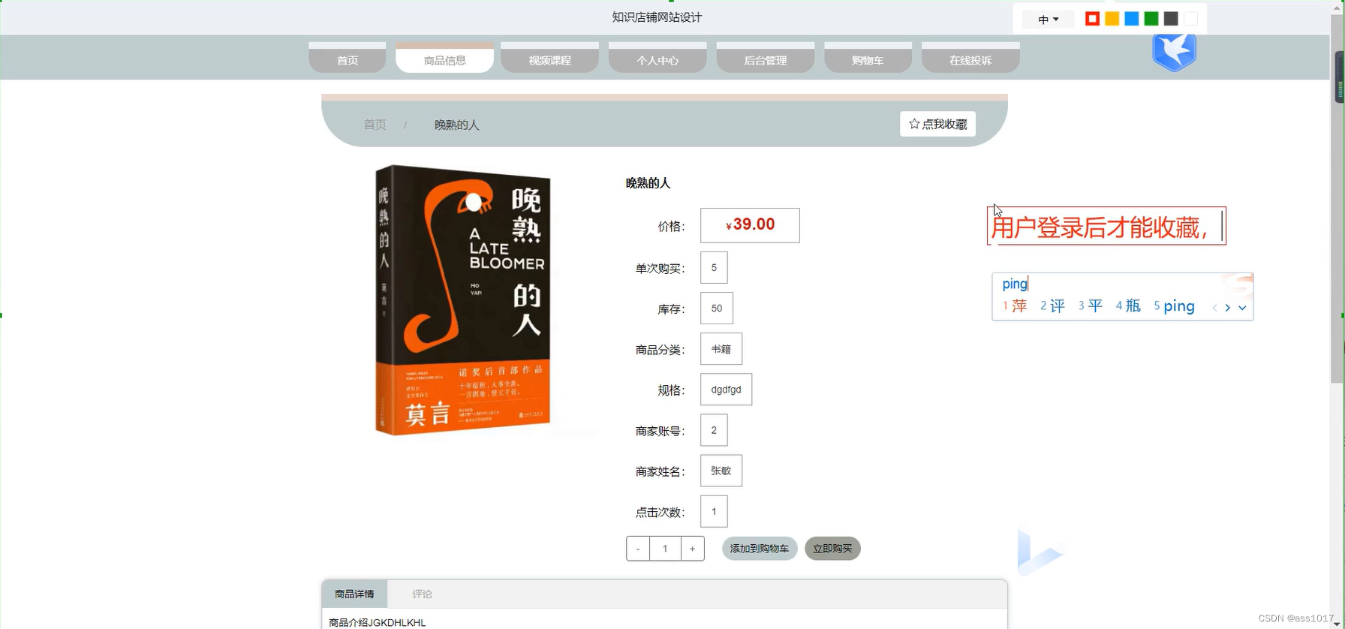Click the 添加到购物车 button

pos(760,549)
